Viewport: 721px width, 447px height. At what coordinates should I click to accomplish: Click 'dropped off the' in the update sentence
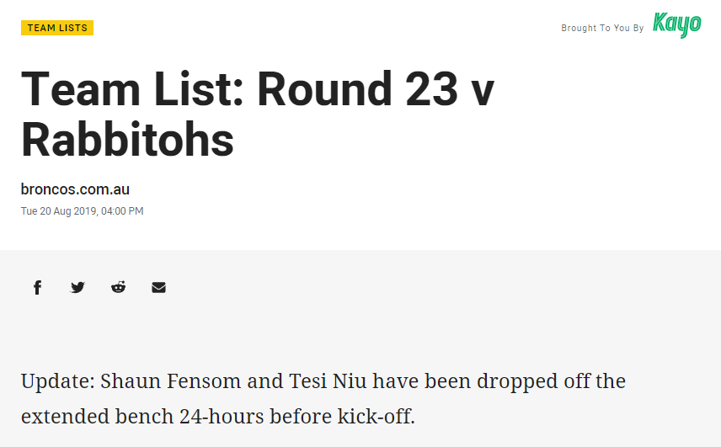551,381
